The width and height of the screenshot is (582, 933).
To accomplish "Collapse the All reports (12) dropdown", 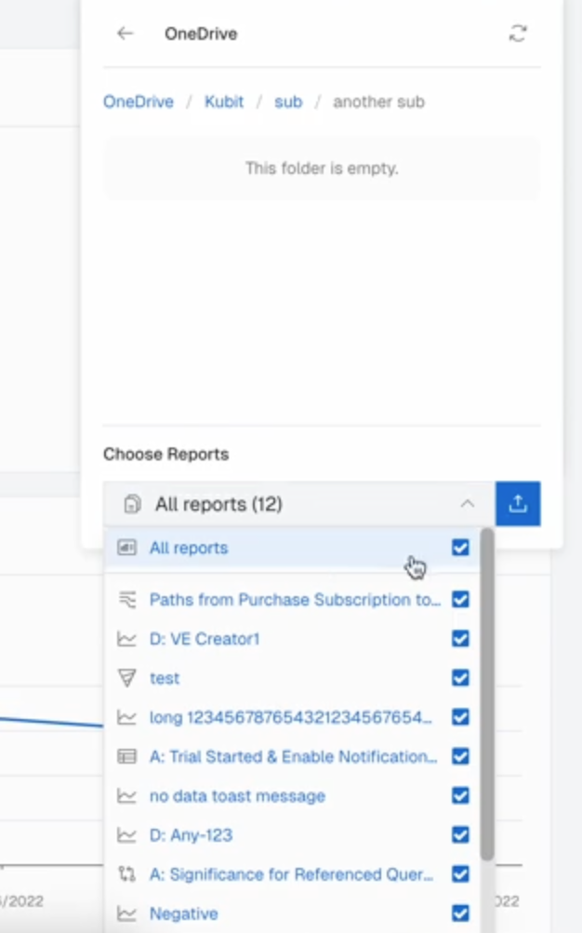I will click(x=299, y=504).
